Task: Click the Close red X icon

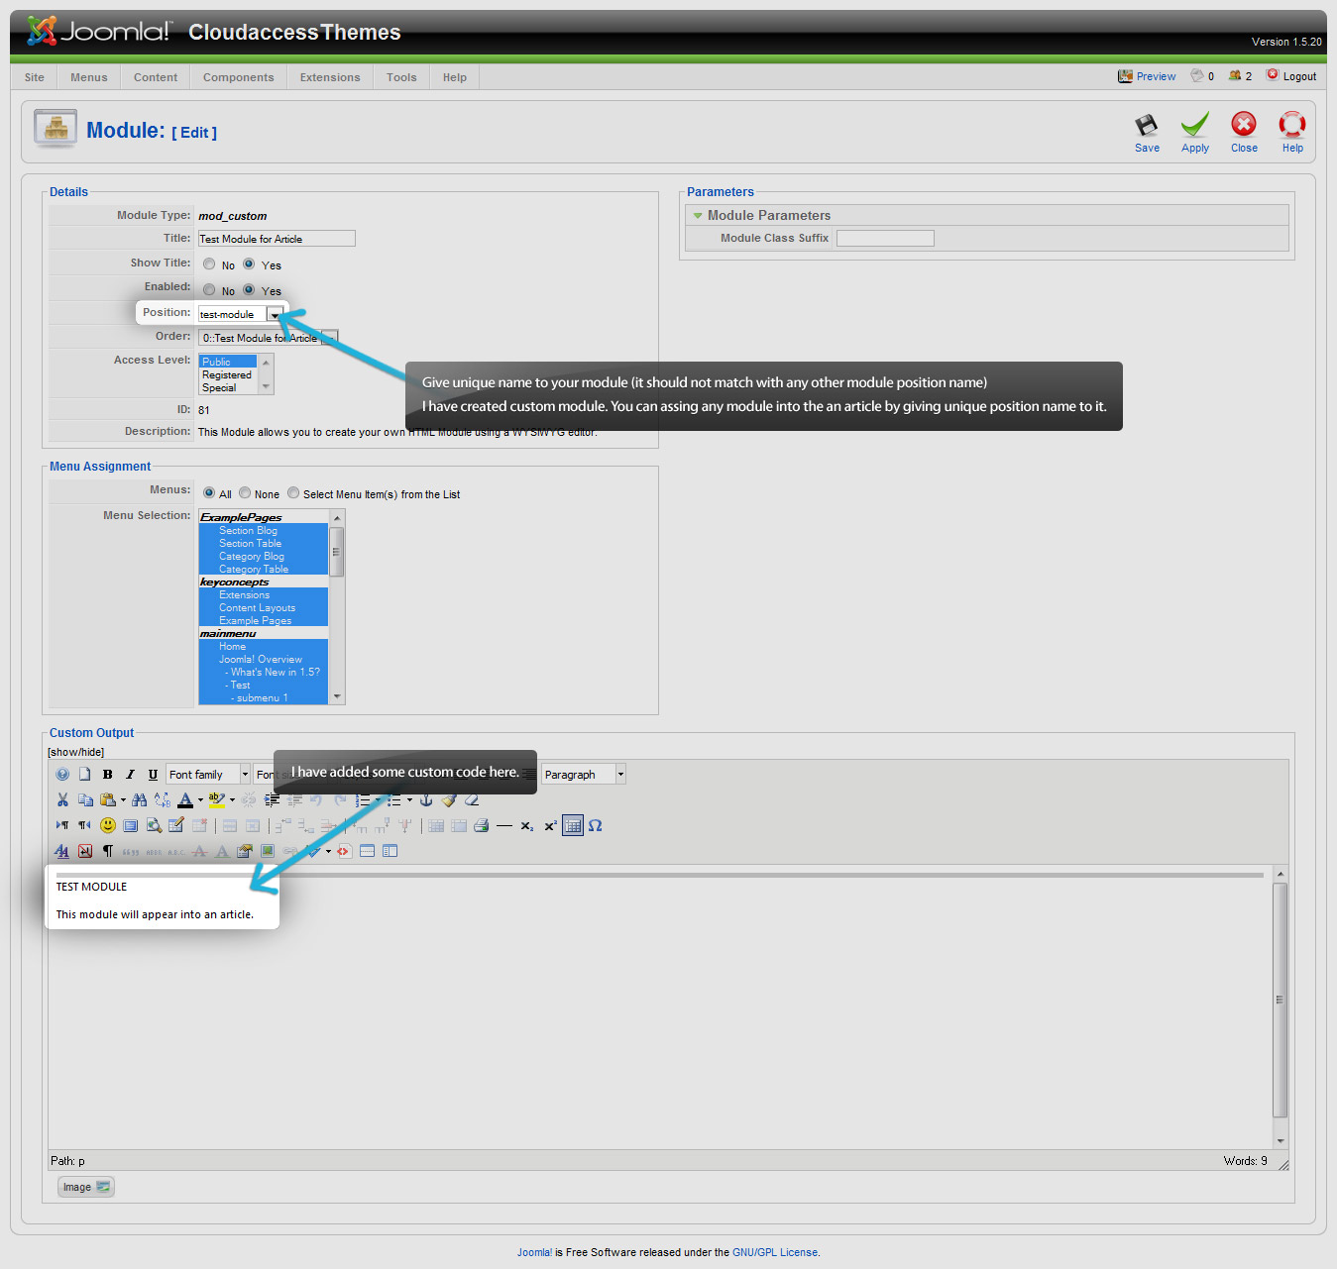Action: tap(1244, 124)
